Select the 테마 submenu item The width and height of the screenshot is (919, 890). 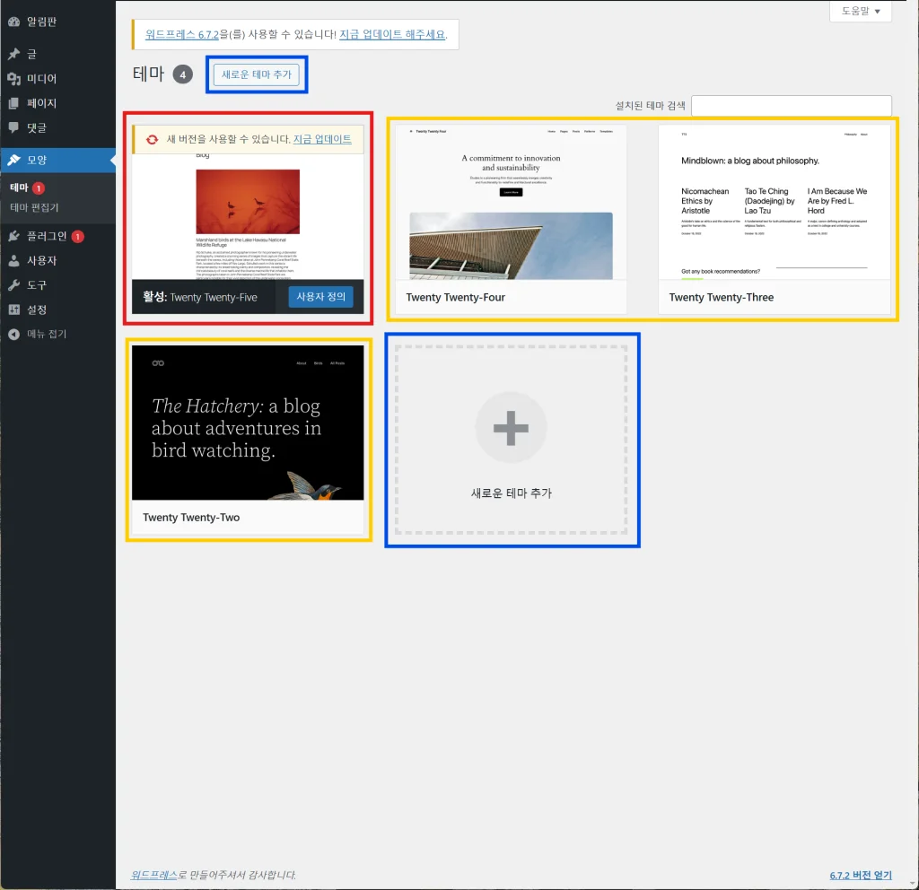[20, 188]
